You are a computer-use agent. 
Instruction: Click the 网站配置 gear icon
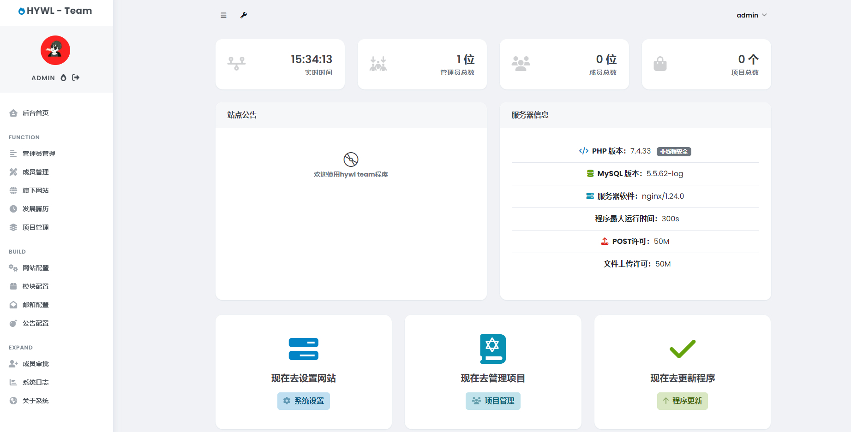(x=13, y=268)
